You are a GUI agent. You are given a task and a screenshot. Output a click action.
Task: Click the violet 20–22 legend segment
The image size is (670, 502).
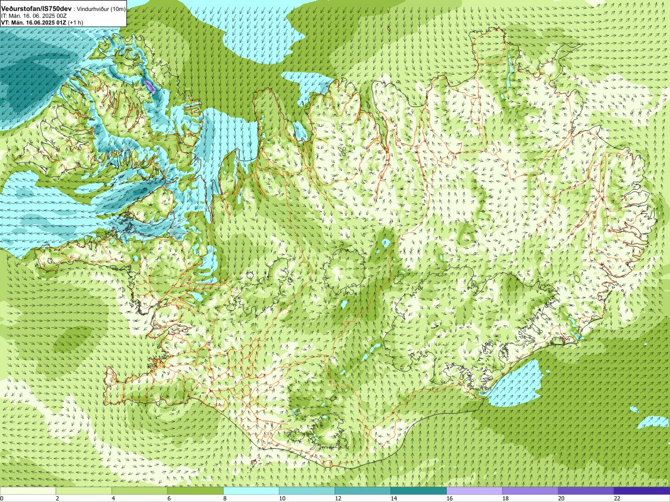586,491
